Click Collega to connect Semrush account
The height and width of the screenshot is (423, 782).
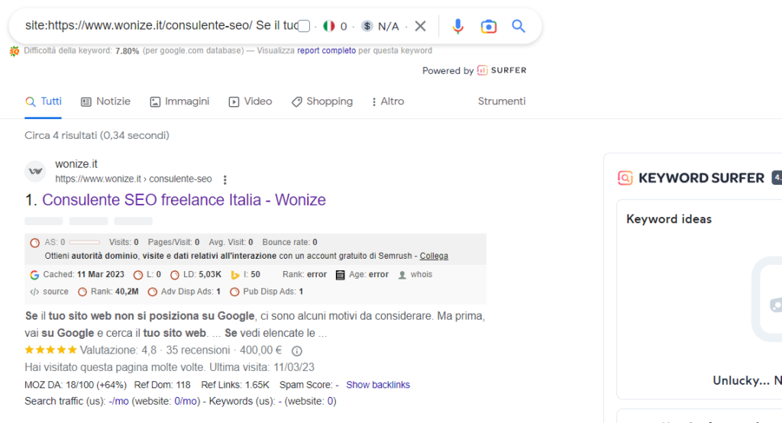point(434,256)
